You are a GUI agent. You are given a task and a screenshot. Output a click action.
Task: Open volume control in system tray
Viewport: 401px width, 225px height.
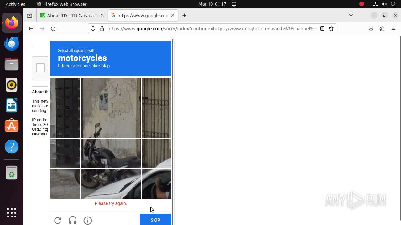point(384,4)
